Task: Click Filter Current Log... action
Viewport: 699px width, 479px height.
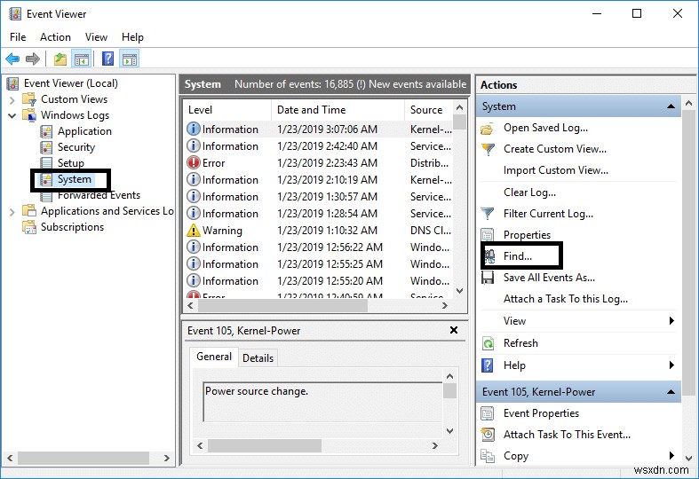Action: click(x=548, y=214)
